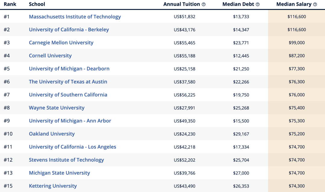The width and height of the screenshot is (325, 192).
Task: Open The University of Texas at Austin
Action: (68, 82)
